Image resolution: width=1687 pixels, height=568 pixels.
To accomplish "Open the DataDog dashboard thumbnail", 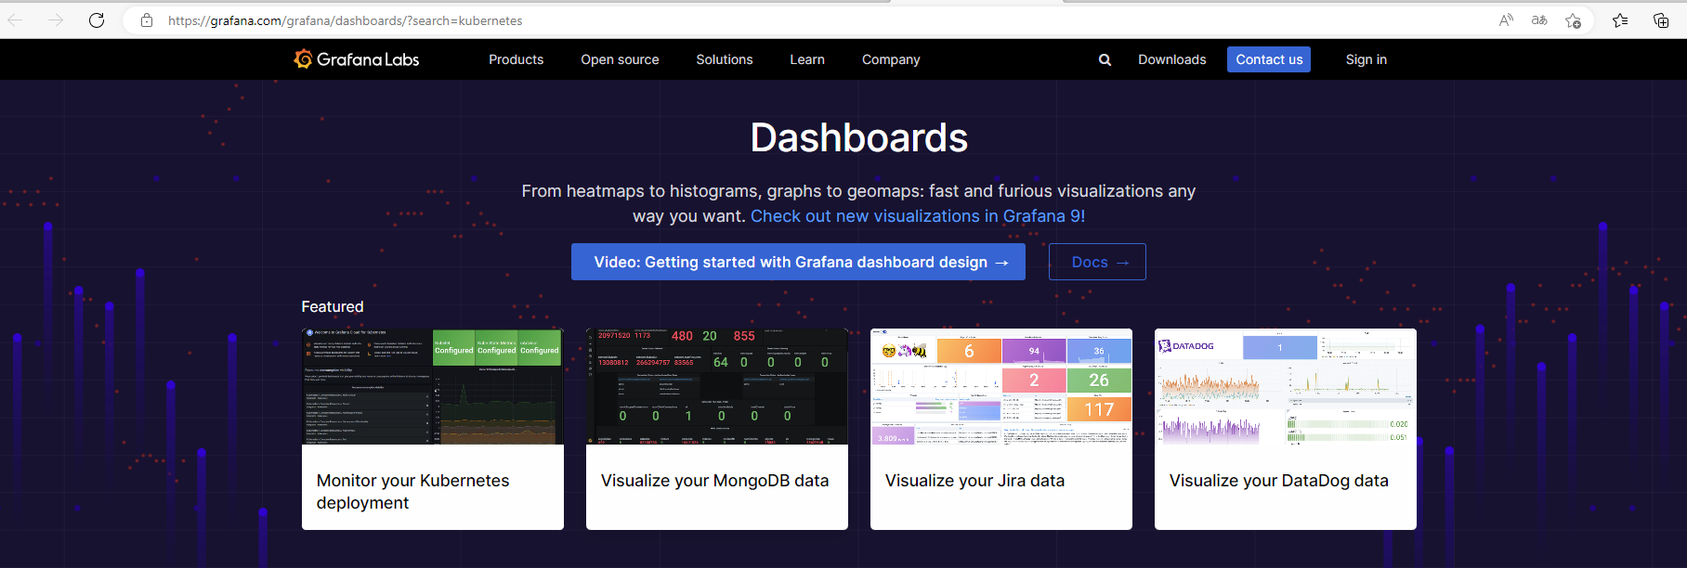I will [1286, 386].
